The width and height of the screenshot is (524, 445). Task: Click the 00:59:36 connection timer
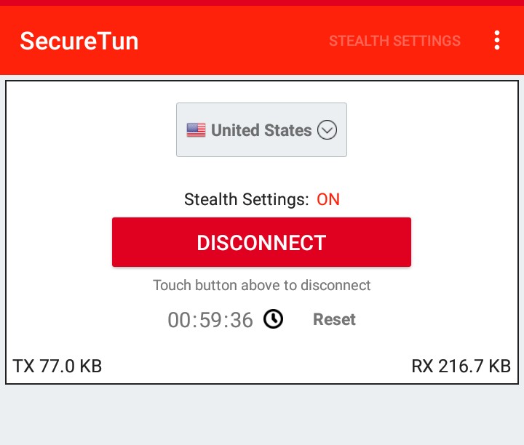pyautogui.click(x=210, y=320)
